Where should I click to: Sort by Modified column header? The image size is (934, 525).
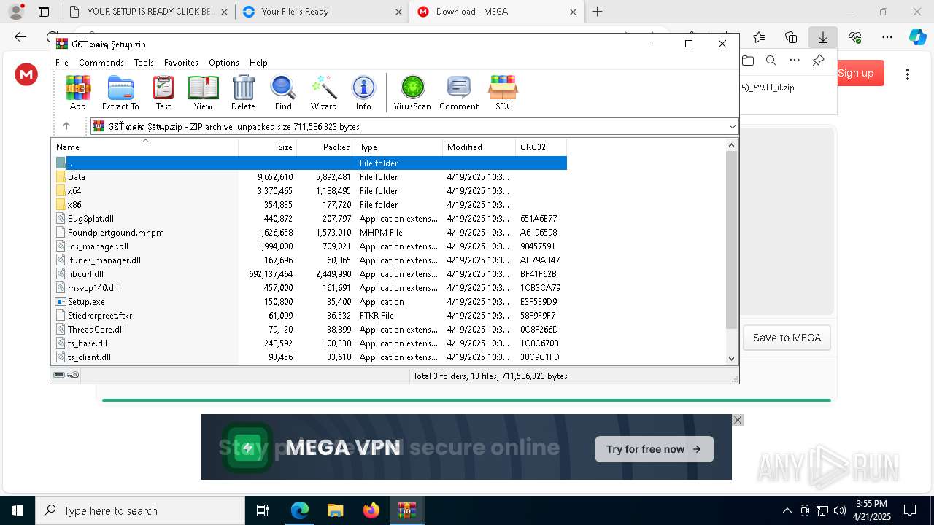(x=479, y=147)
